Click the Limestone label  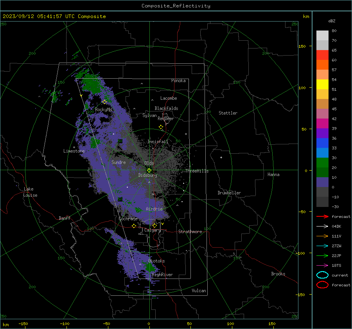(74, 151)
